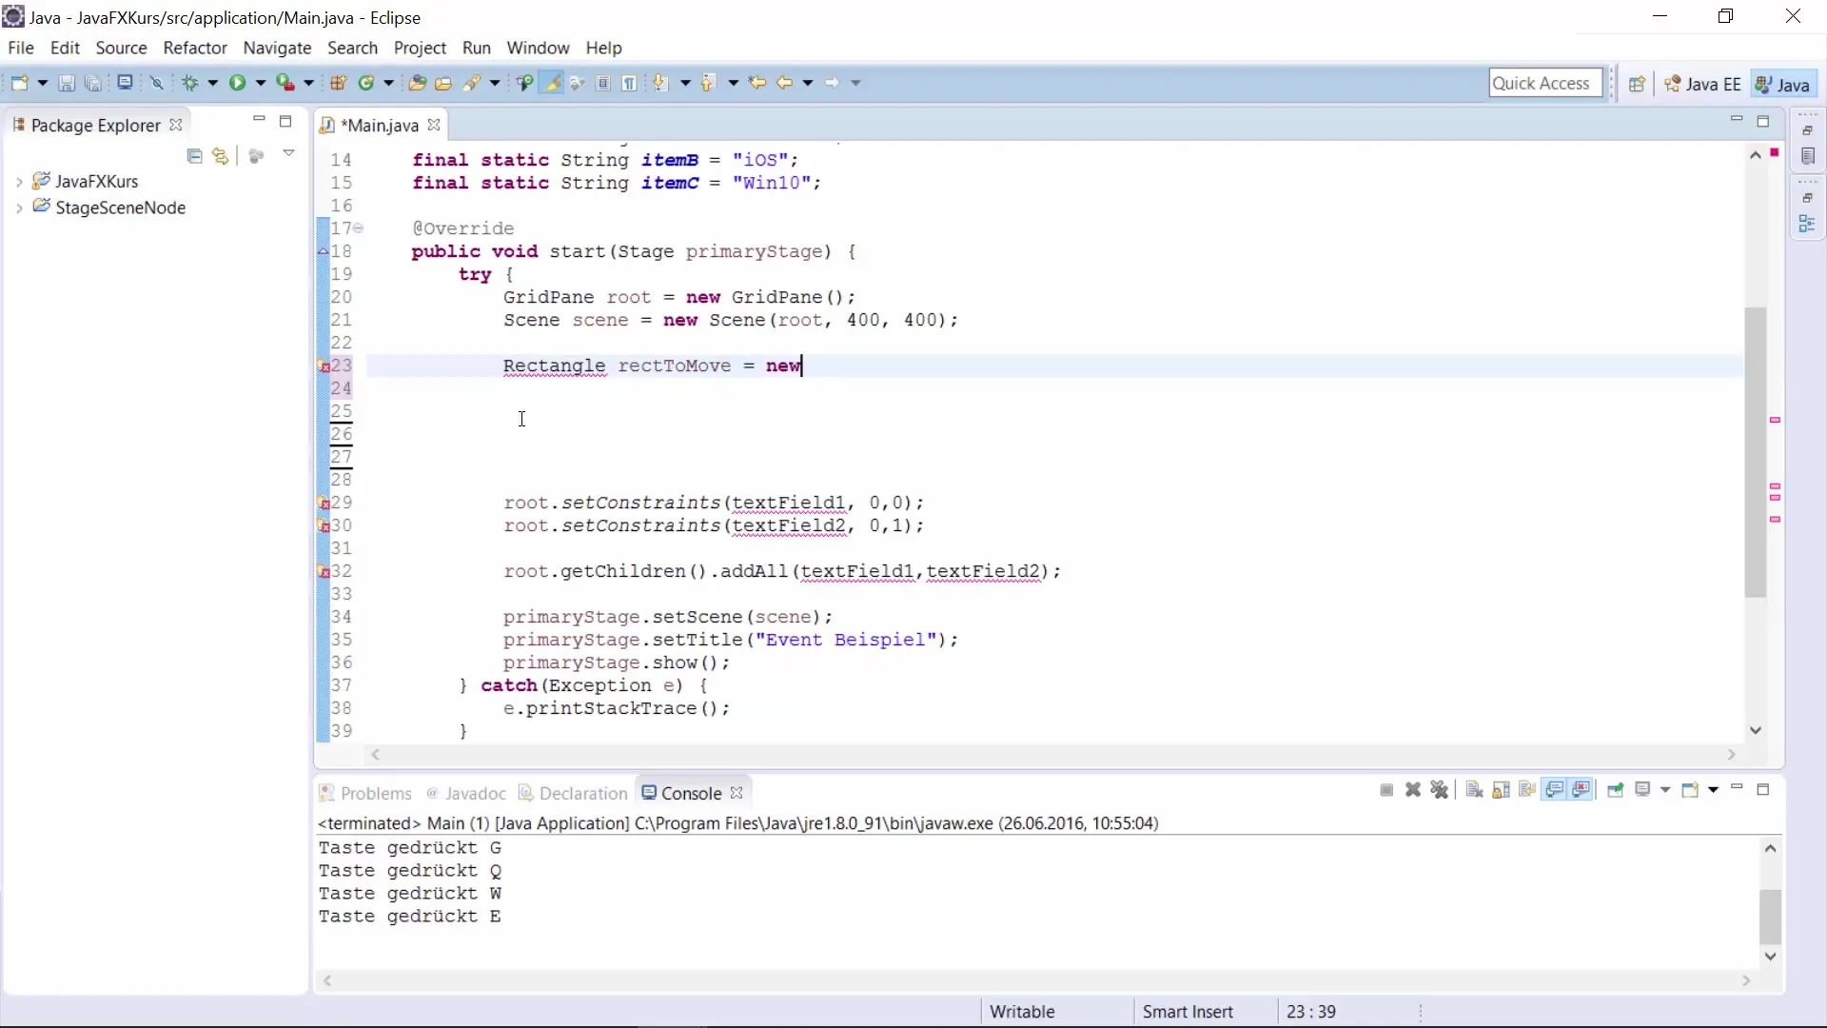Collapse All in Package Explorer
Viewport: 1827px width, 1028px height.
point(195,156)
